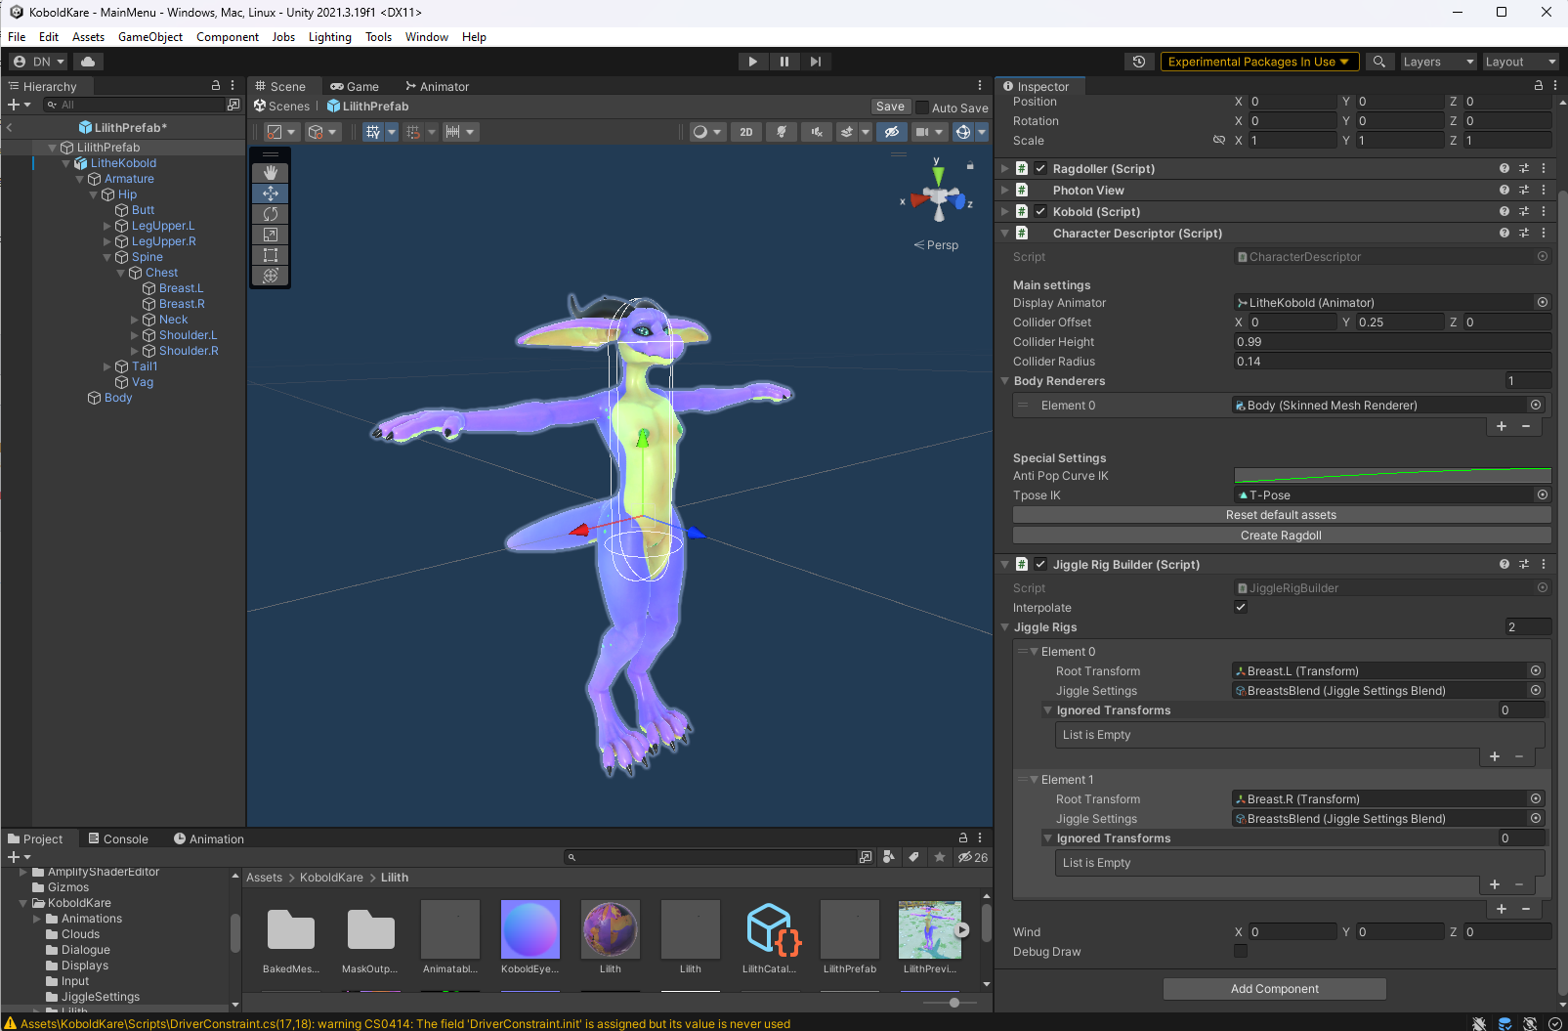Click Reset default assets button

point(1282,515)
